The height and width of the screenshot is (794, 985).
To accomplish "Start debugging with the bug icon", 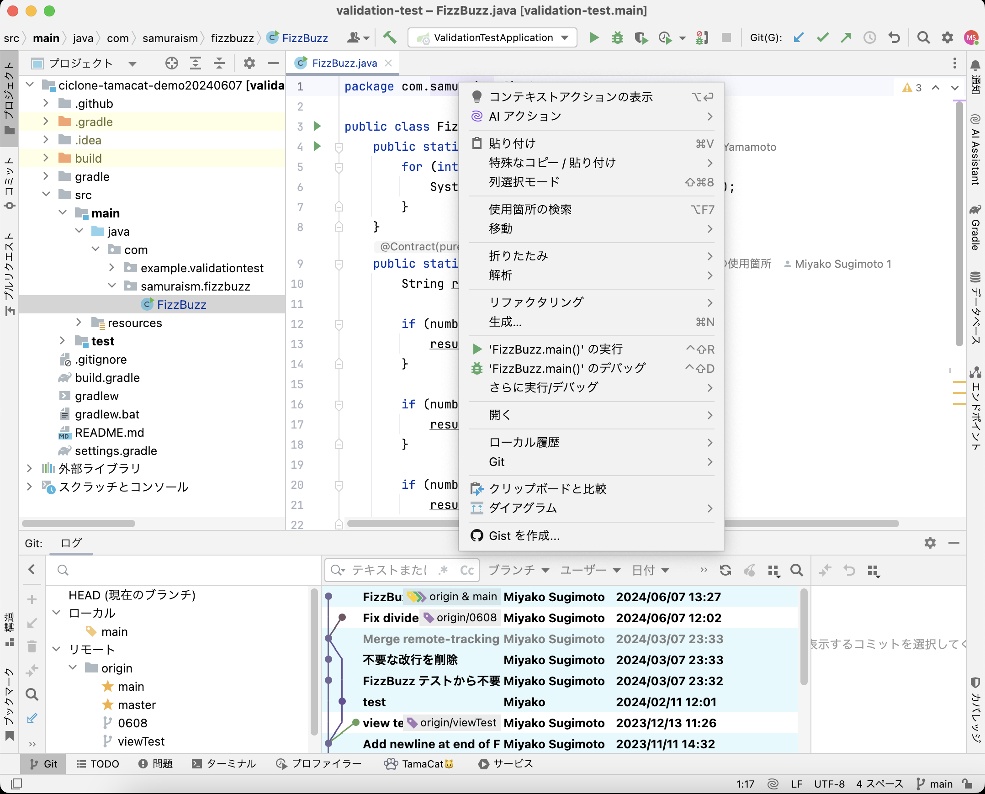I will click(x=617, y=37).
